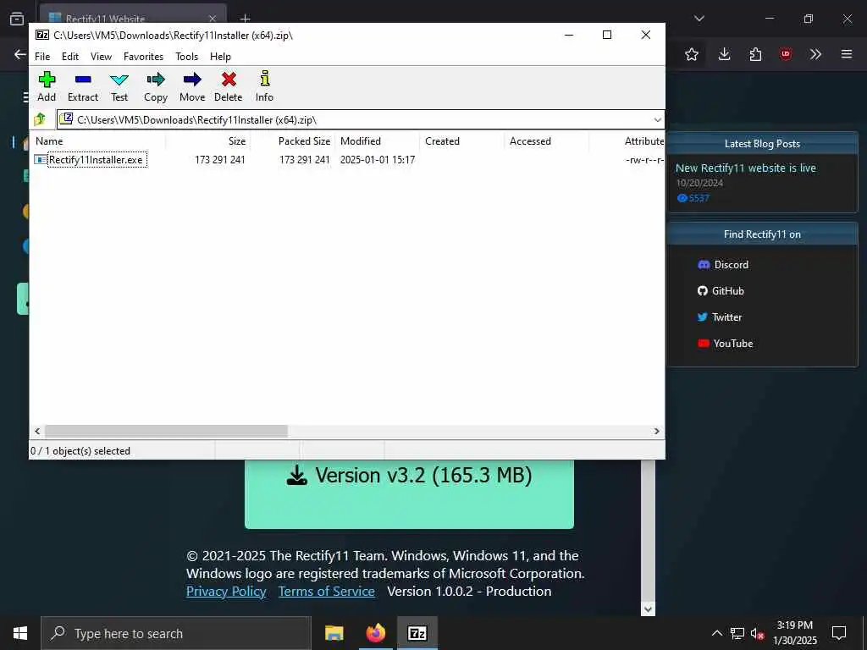Bookmark page with Firefox star icon
The height and width of the screenshot is (650, 867).
tap(691, 54)
